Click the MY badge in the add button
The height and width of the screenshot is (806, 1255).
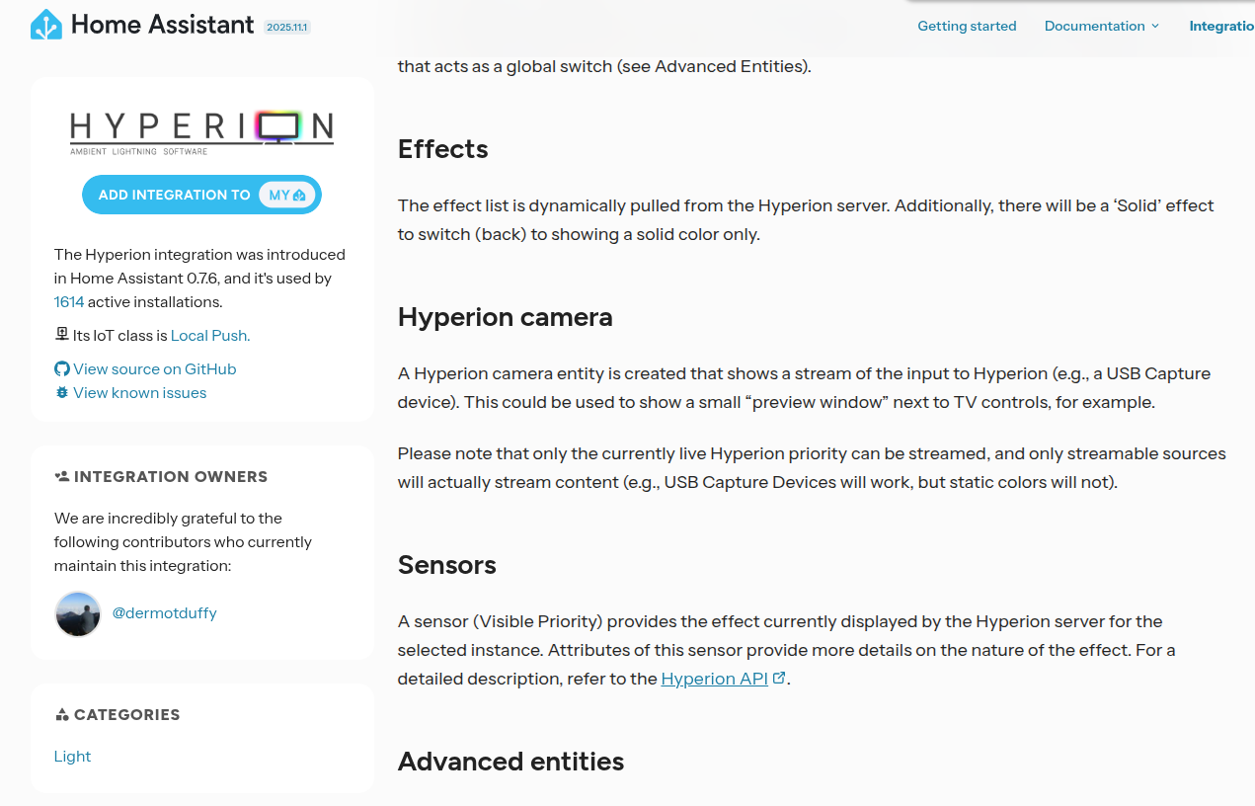click(x=288, y=195)
